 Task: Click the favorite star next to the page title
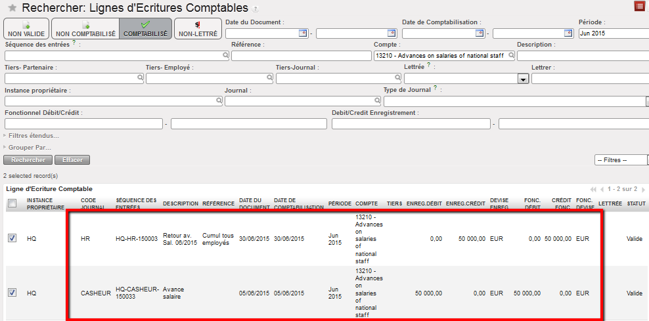(x=12, y=9)
